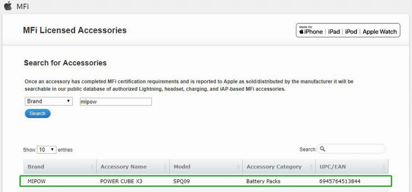This screenshot has height=192, width=412.
Task: Open the Brand search-type dropdown
Action: (49, 101)
